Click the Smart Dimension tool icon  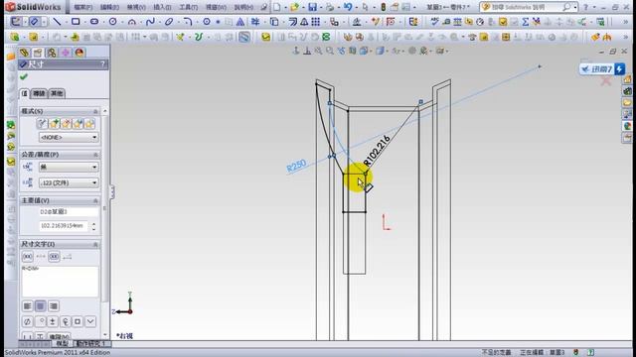[34, 22]
